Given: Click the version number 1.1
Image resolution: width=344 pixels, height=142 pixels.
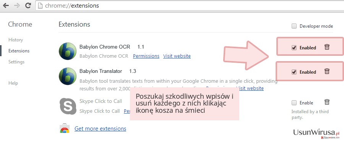Looking at the screenshot, I should [x=141, y=47].
